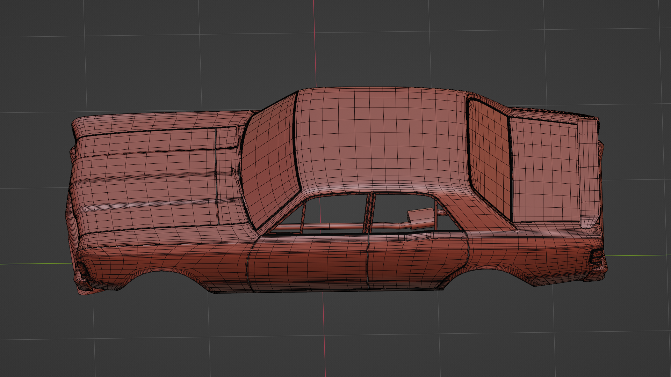Screen dimensions: 671x377
Task: Click the front headlight recess on bumper corner
Action: (83, 269)
